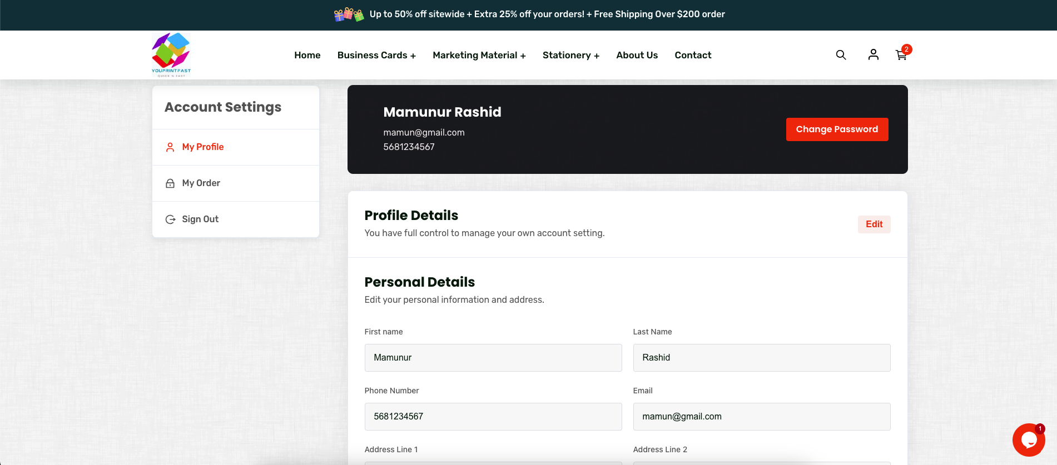Click 5681234567 in profile header

point(409,147)
